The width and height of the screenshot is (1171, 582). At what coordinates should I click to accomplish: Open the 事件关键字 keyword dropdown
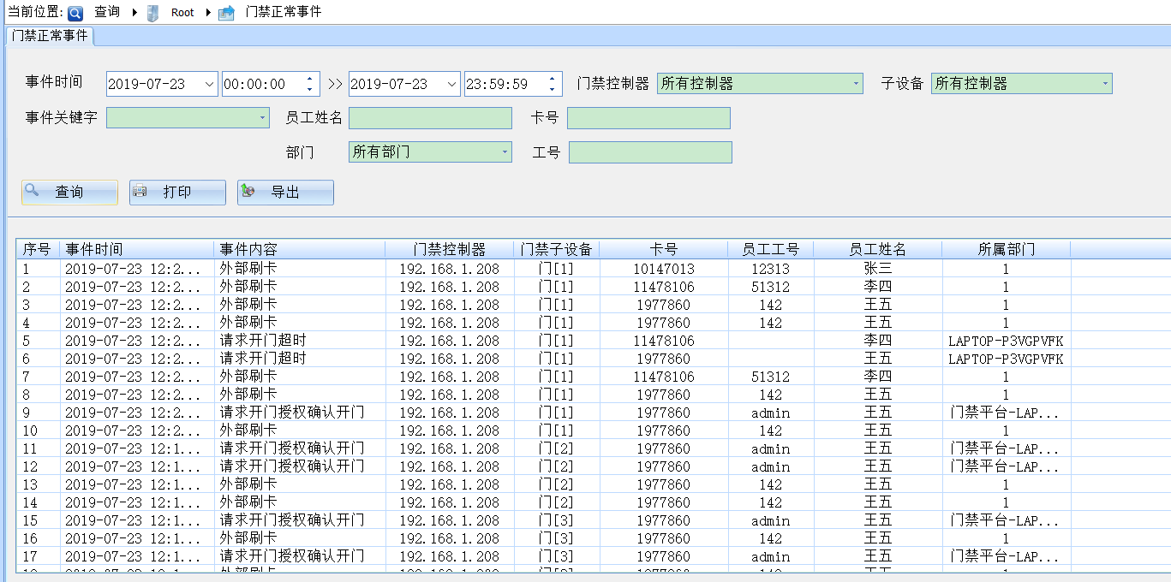pyautogui.click(x=263, y=118)
